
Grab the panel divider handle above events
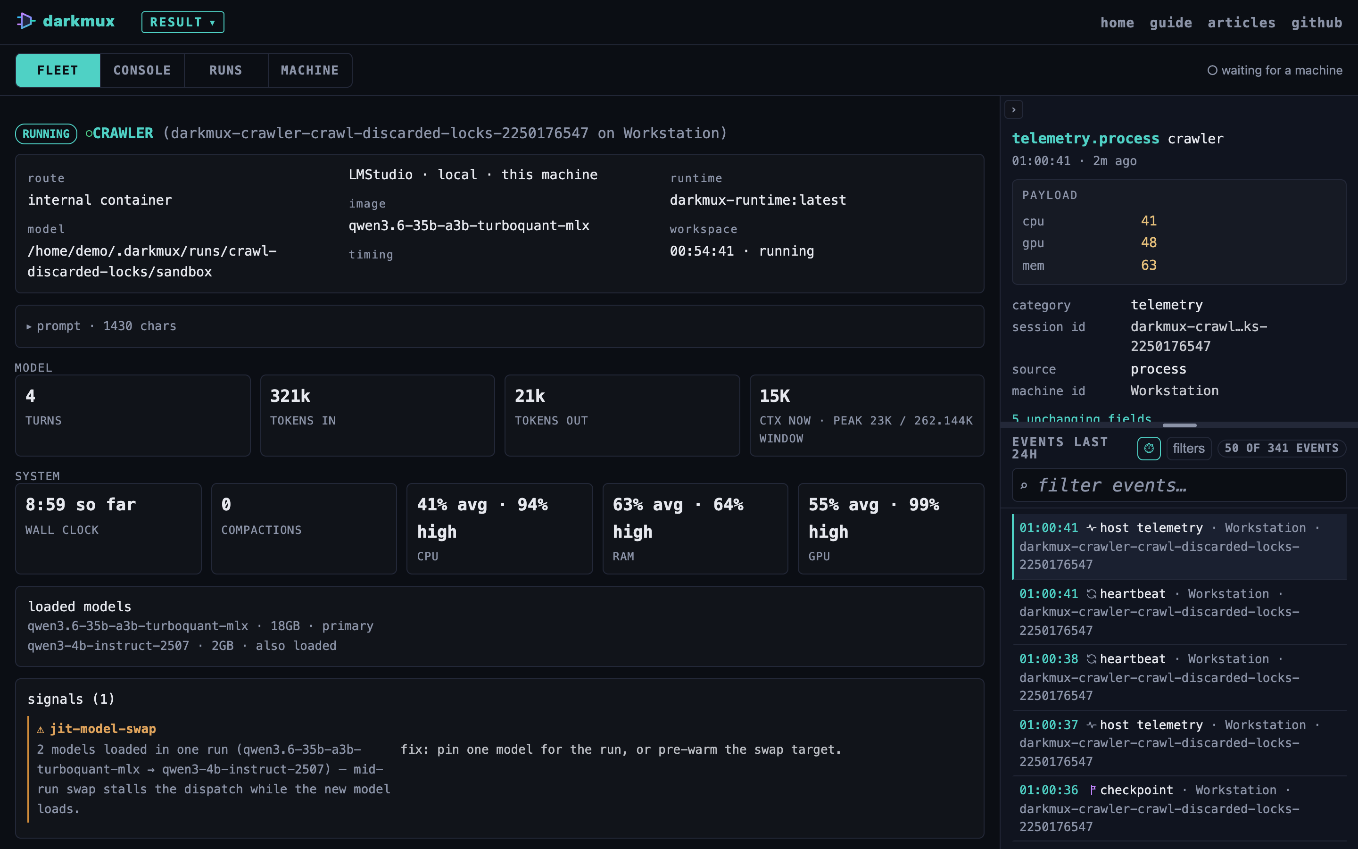1179,425
